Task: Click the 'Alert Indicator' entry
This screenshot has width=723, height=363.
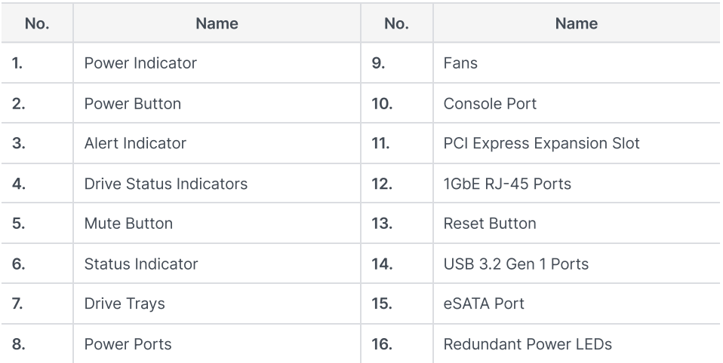Action: click(135, 143)
